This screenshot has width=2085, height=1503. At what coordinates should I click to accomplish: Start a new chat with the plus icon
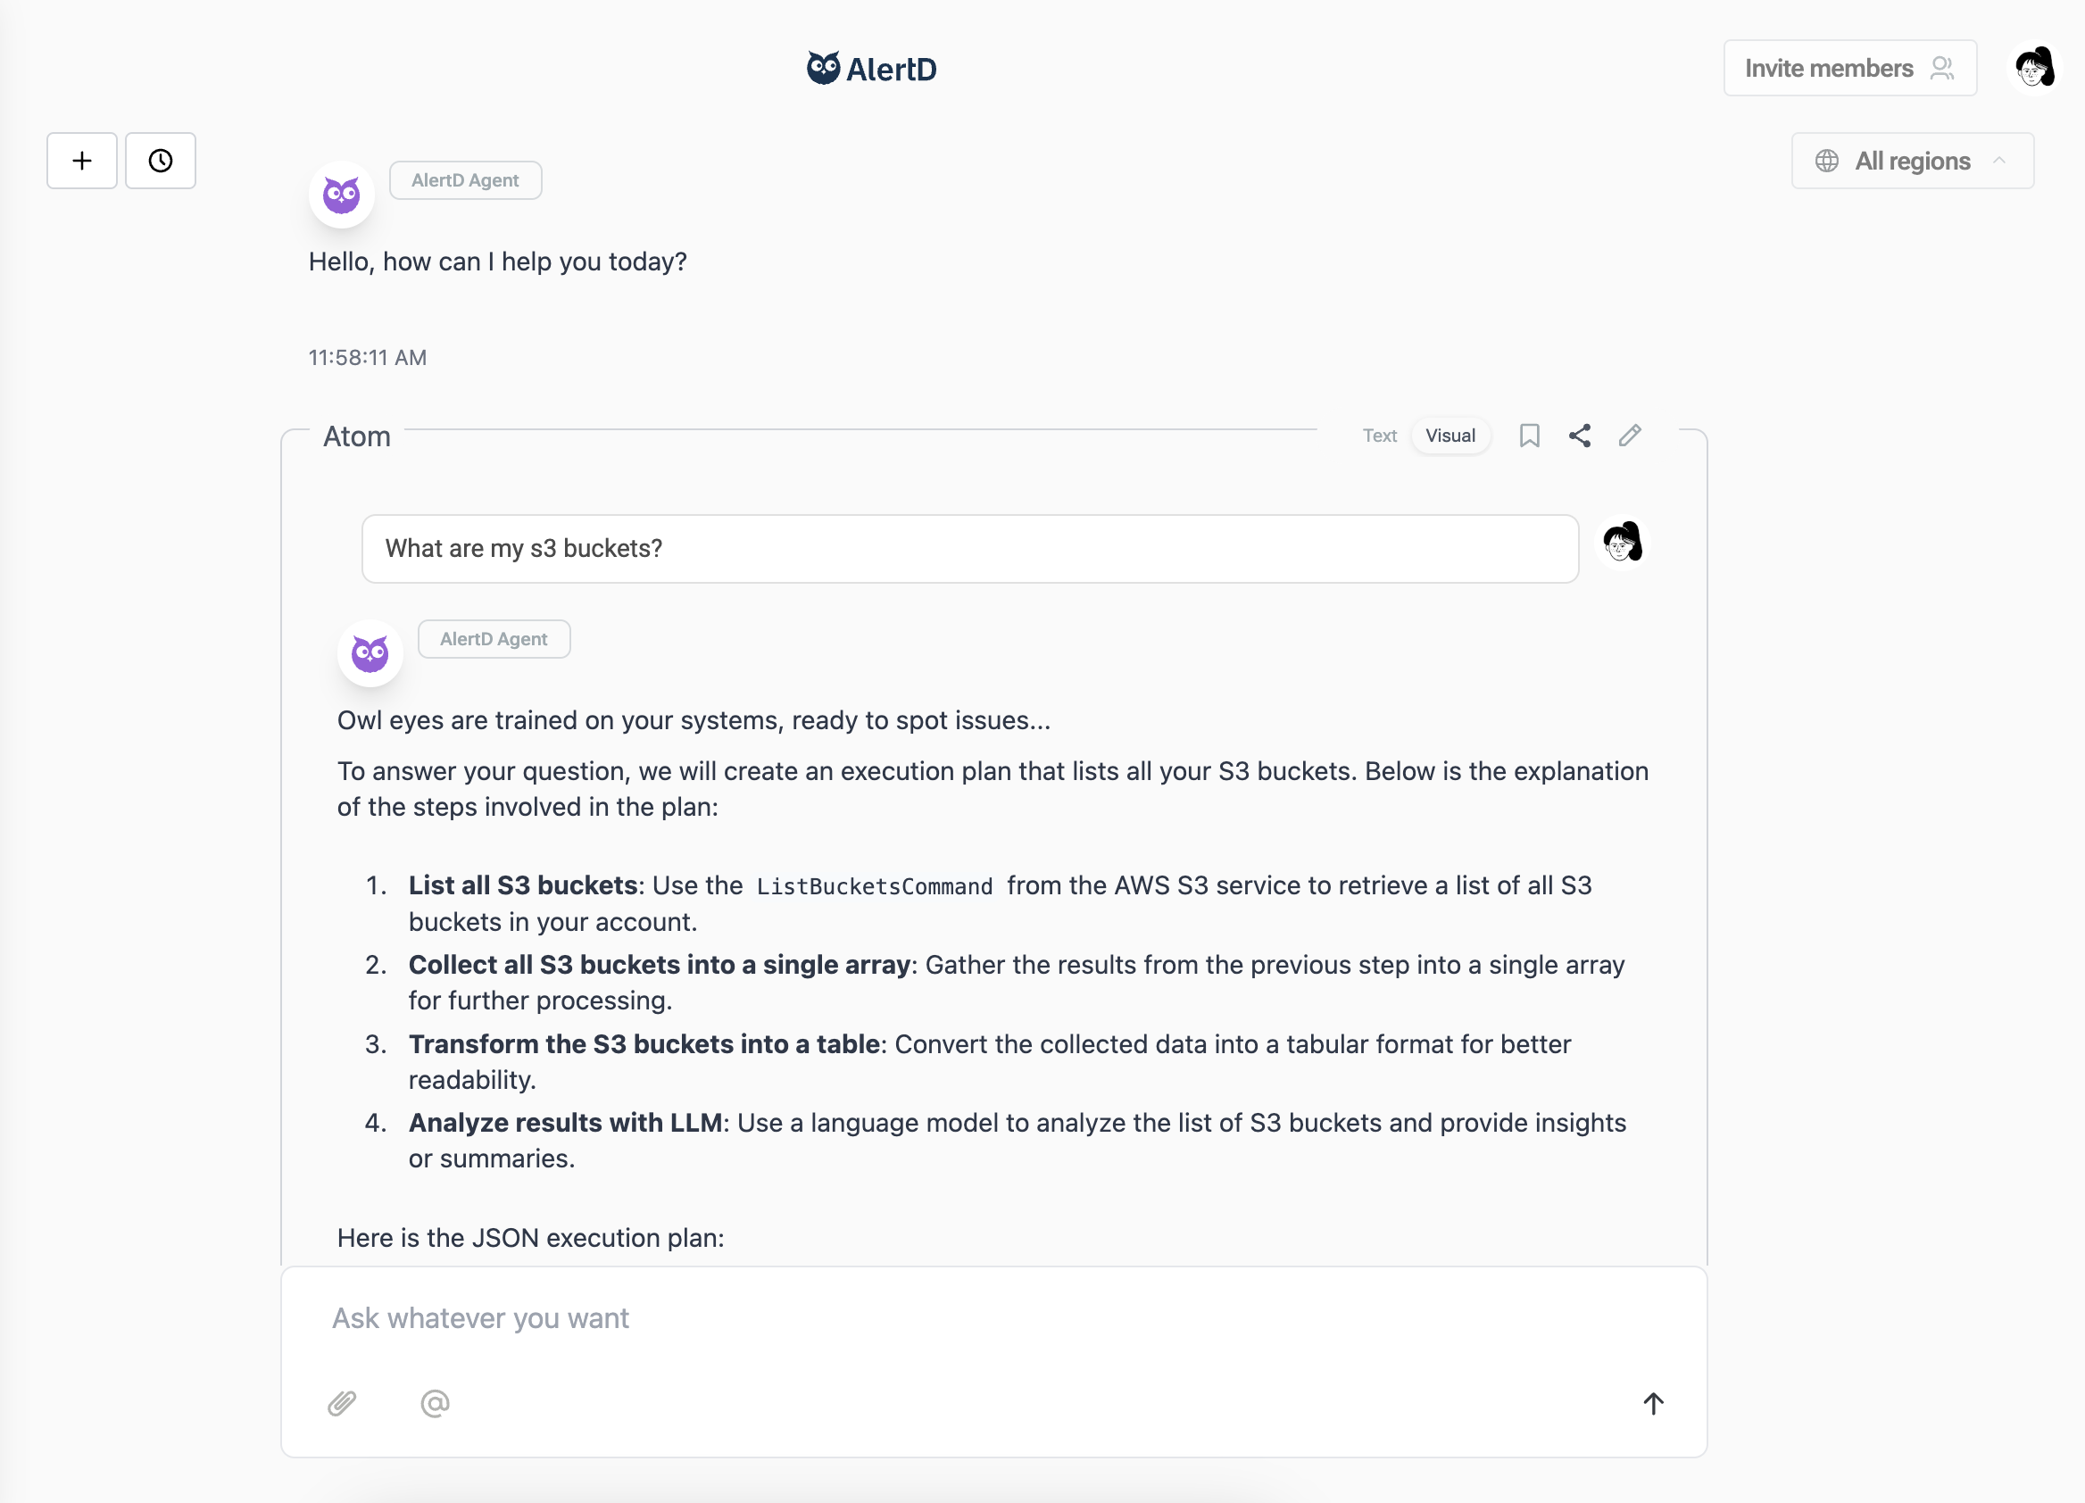click(x=81, y=160)
